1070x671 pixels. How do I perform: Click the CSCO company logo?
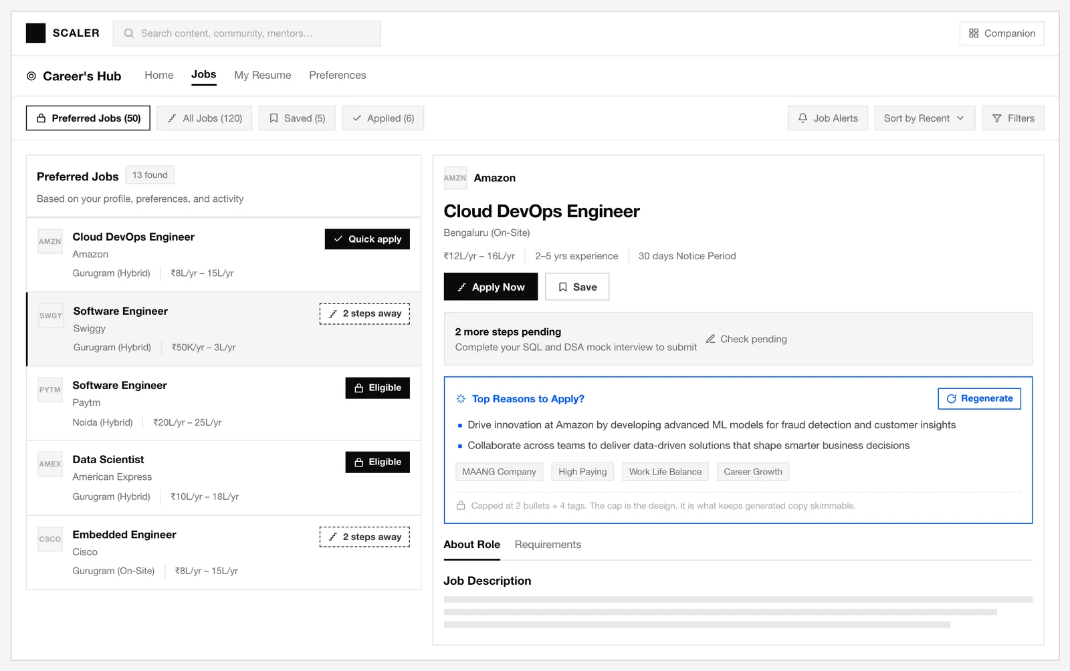(50, 539)
